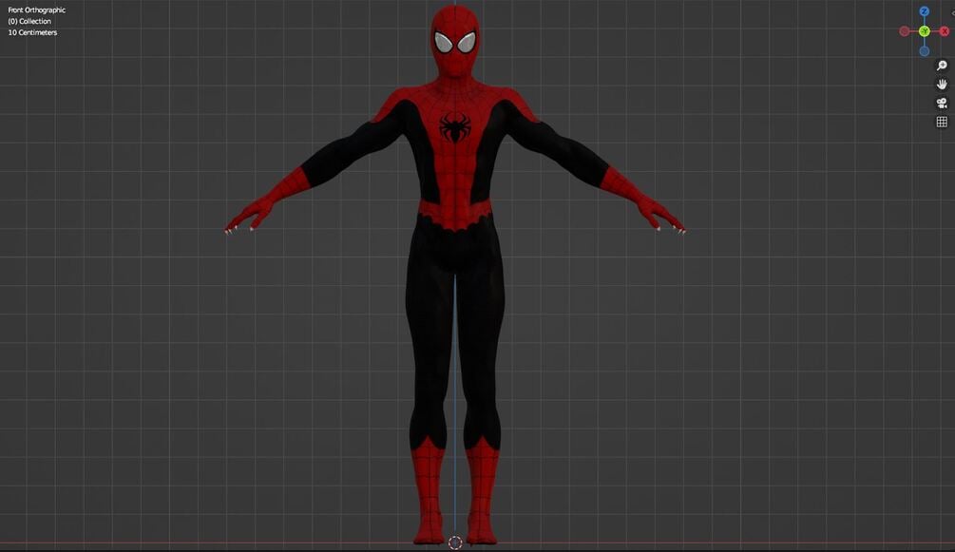Click the Zoom view magnifier icon
This screenshot has width=955, height=552.
click(x=942, y=66)
